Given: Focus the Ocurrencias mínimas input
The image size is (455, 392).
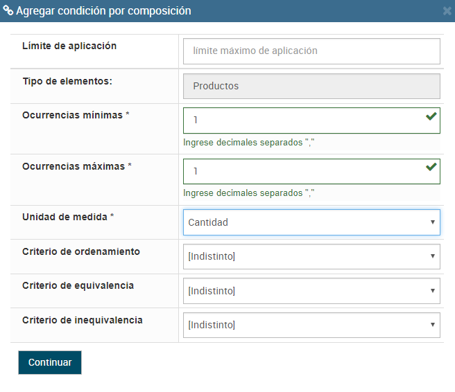Looking at the screenshot, I should pos(305,120).
